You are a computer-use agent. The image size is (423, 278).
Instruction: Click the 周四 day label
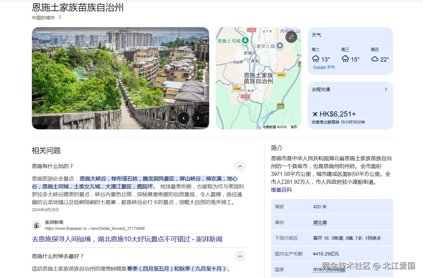click(x=375, y=50)
